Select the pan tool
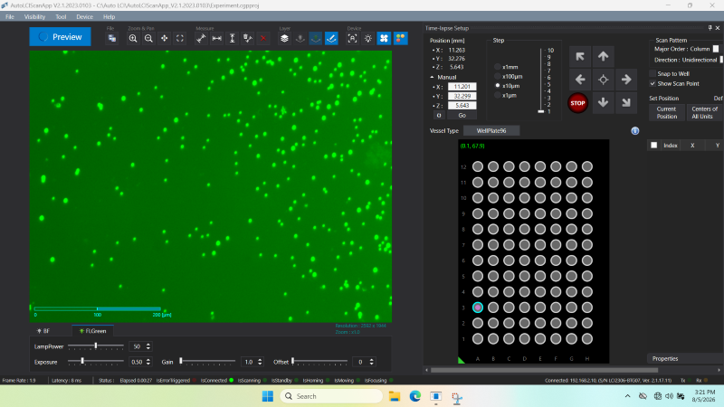The width and height of the screenshot is (724, 407). click(x=165, y=38)
